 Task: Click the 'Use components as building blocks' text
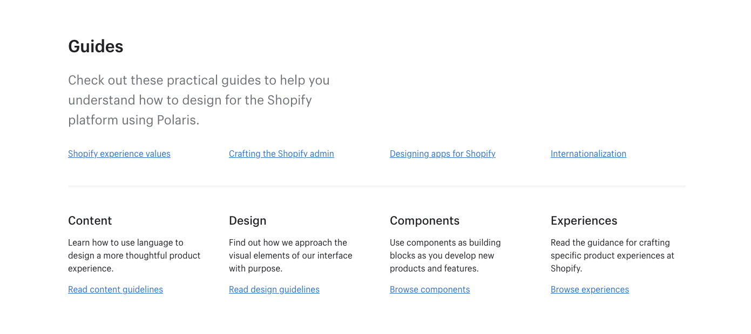[445, 255]
